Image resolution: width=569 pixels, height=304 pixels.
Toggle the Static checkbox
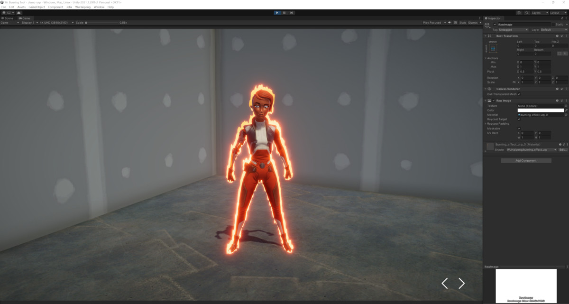(553, 25)
